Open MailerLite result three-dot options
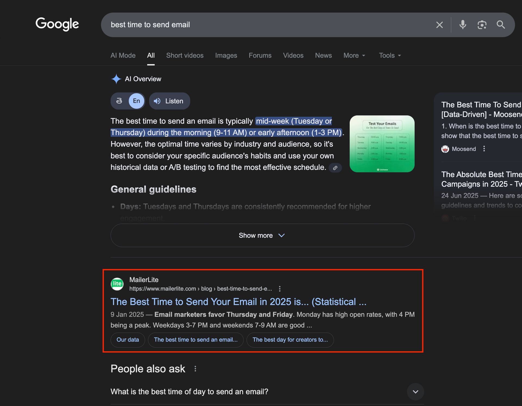The width and height of the screenshot is (522, 406). (280, 289)
